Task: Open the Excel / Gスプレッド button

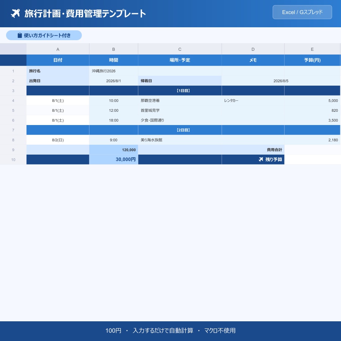Action: pyautogui.click(x=302, y=12)
